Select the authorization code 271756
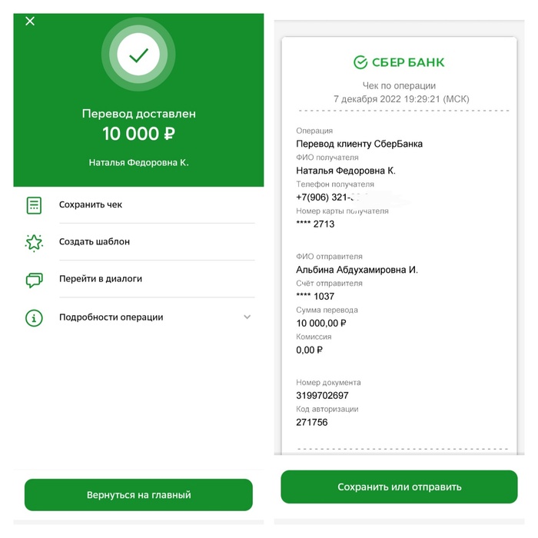The width and height of the screenshot is (538, 538). 311,423
